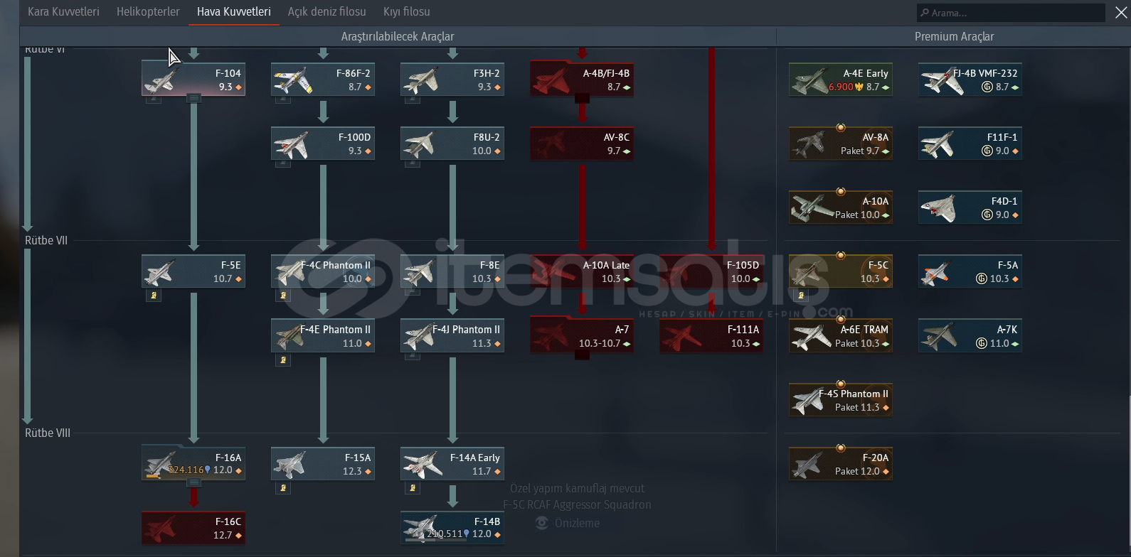Click the 'Premium Araçlar' header text
This screenshot has width=1131, height=557.
click(x=954, y=36)
